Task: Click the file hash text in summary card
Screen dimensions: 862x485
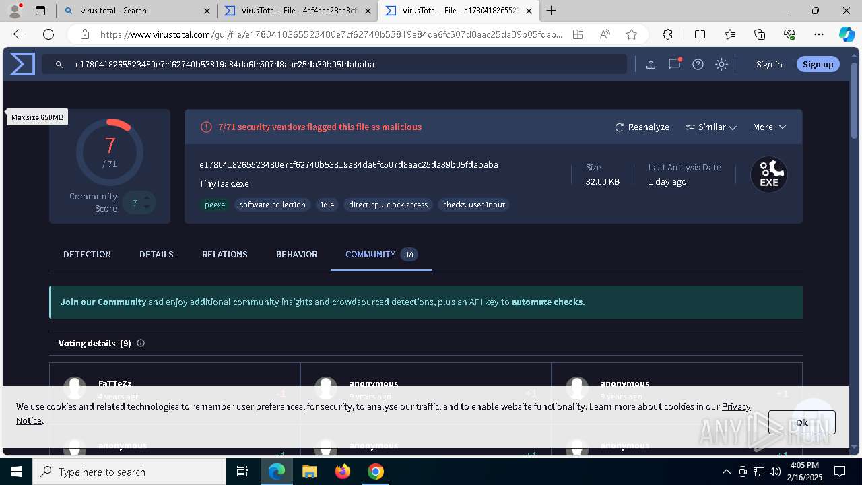Action: pos(349,165)
